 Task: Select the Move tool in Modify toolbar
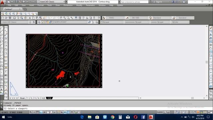pos(211,45)
